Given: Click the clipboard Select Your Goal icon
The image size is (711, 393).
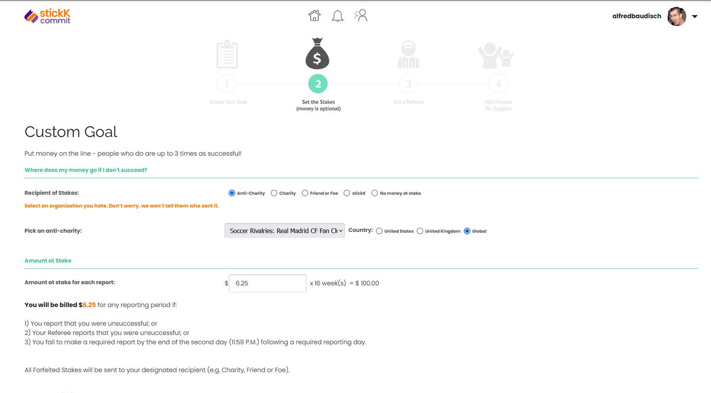Looking at the screenshot, I should (x=228, y=54).
